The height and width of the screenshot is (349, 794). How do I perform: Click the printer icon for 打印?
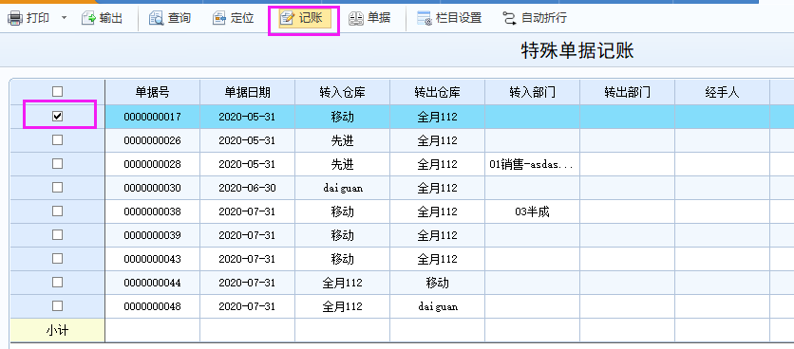point(15,19)
